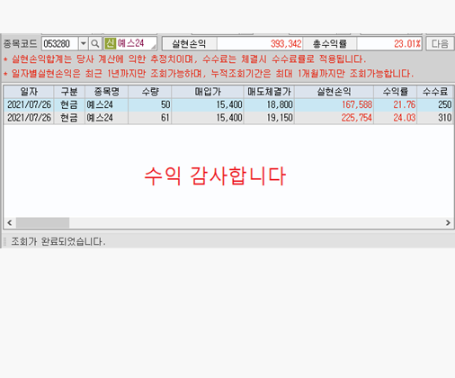This screenshot has width=455, height=378.
Task: Click the 다음 button
Action: pos(440,44)
